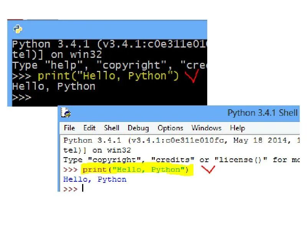The image size is (307, 230).
Task: Open the Help menu in Python Shell
Action: pos(237,128)
